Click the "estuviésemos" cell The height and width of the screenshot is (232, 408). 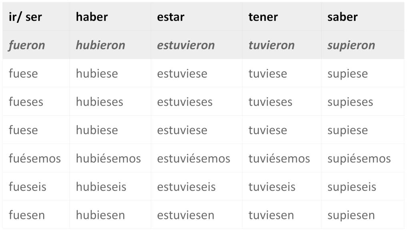tap(193, 159)
